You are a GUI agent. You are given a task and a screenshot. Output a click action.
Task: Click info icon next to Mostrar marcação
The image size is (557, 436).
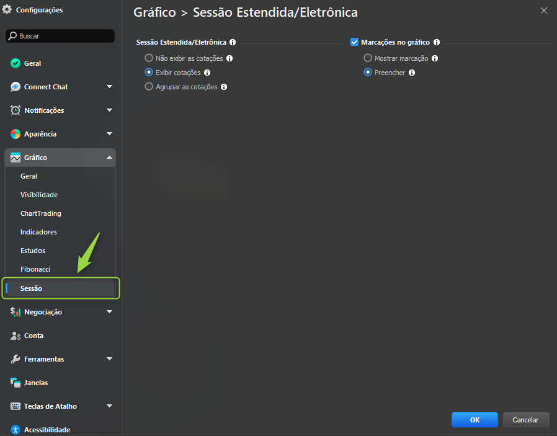pyautogui.click(x=435, y=58)
